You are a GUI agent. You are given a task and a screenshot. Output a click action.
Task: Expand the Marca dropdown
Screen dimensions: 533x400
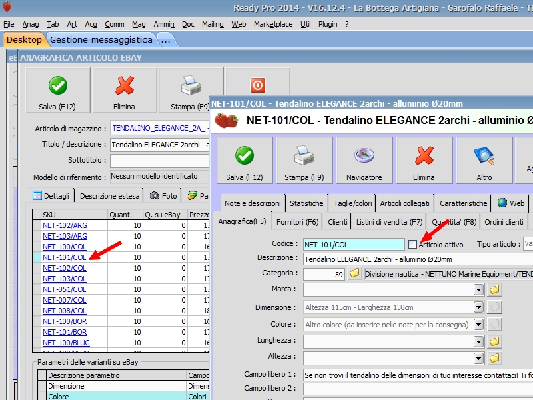[x=478, y=290]
